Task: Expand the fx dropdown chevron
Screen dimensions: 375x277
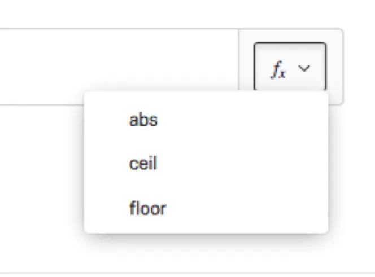Action: tap(304, 69)
